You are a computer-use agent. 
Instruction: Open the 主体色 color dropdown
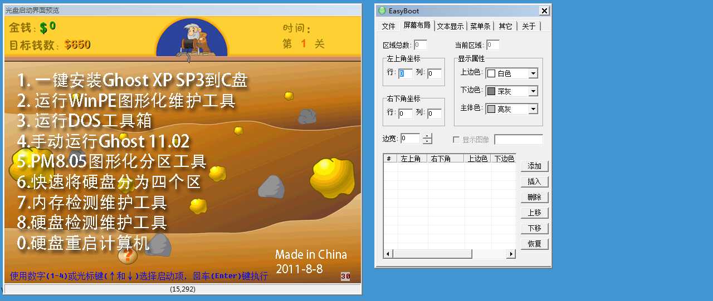tap(533, 109)
